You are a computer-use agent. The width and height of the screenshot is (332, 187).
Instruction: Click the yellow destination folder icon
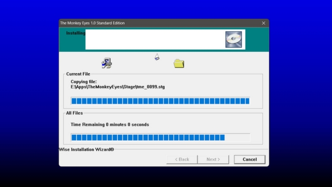pos(179,64)
